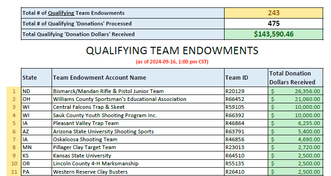Select the 243 qualifying team endowments cell
The height and width of the screenshot is (176, 331).
[273, 13]
